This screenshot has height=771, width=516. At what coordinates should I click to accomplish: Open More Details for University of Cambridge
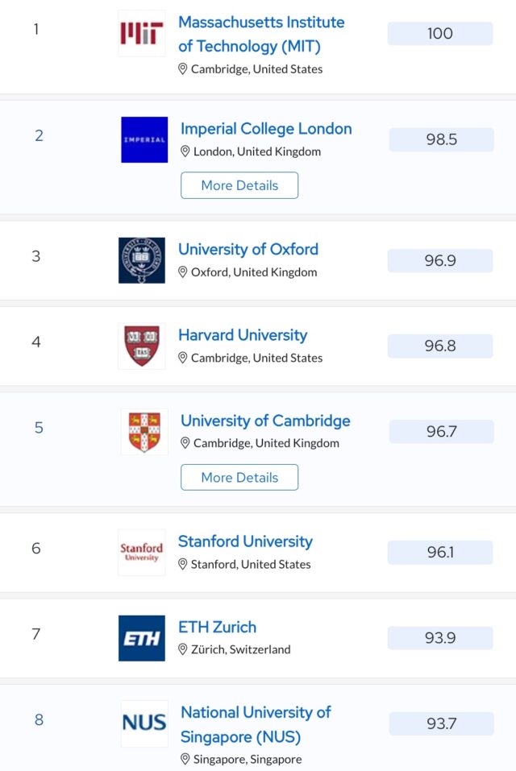[x=239, y=477]
